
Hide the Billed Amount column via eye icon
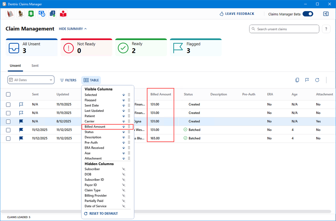click(124, 127)
